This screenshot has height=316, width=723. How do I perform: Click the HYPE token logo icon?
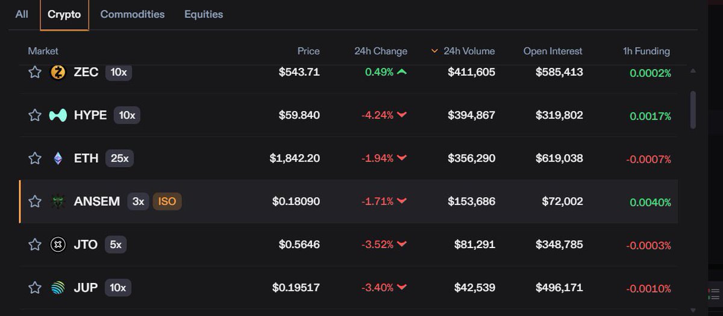[x=58, y=115]
